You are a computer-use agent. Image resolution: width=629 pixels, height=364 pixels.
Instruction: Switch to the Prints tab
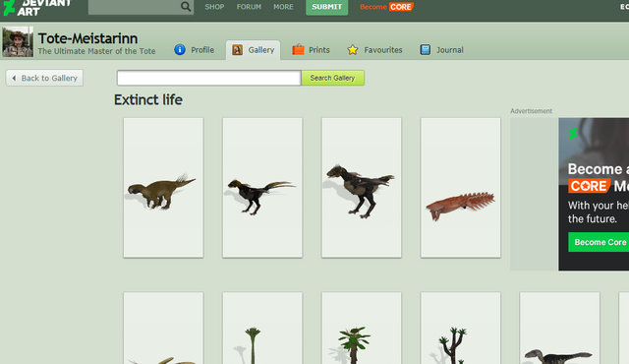pos(312,50)
